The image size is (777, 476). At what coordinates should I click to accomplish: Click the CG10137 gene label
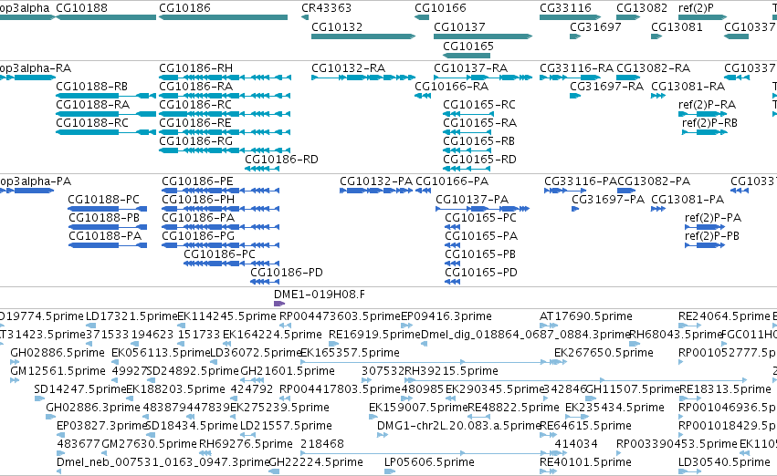459,26
